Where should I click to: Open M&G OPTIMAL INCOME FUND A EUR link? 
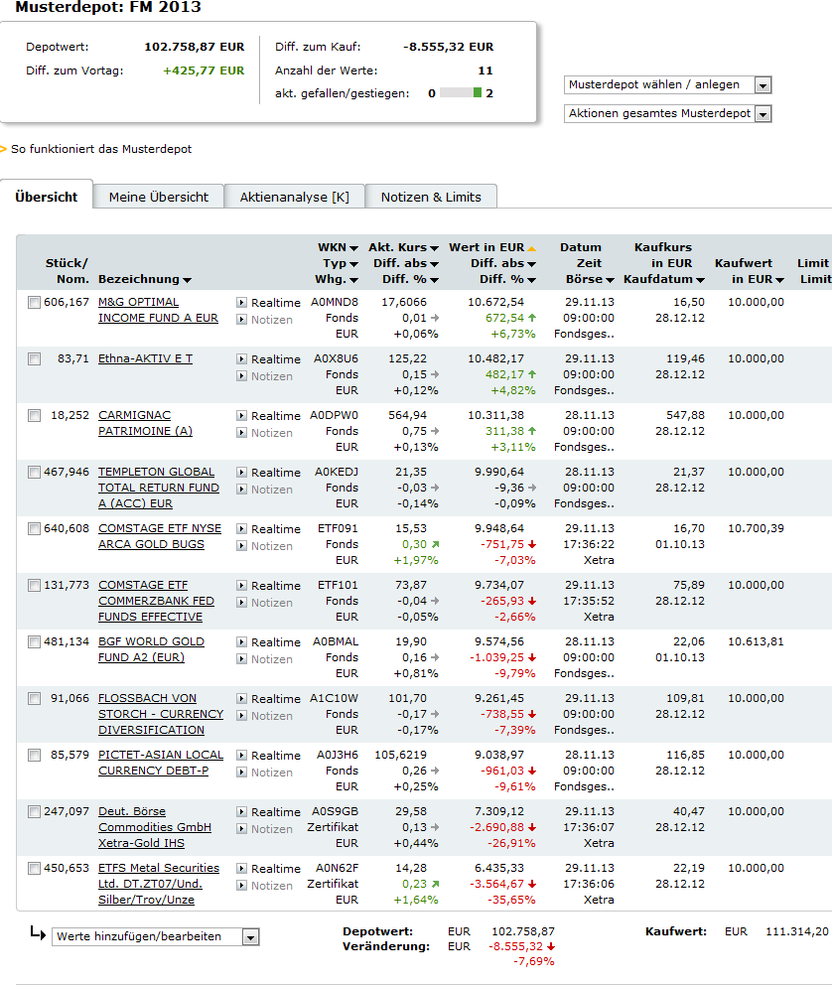[x=158, y=311]
